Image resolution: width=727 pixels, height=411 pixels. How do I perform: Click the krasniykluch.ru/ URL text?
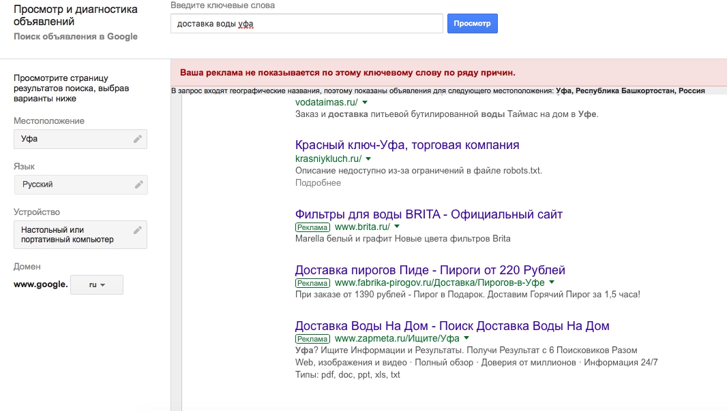(x=328, y=159)
